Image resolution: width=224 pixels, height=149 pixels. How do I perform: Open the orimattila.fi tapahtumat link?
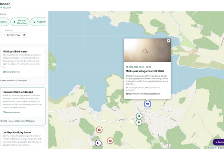point(144,93)
